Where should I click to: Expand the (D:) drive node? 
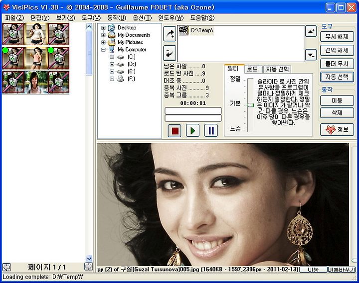click(112, 65)
